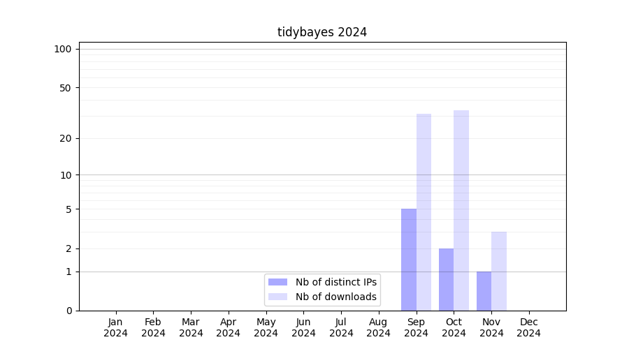The image size is (629, 349).
Task: Click the Dec 2024 x-axis label
Action: coord(529,327)
